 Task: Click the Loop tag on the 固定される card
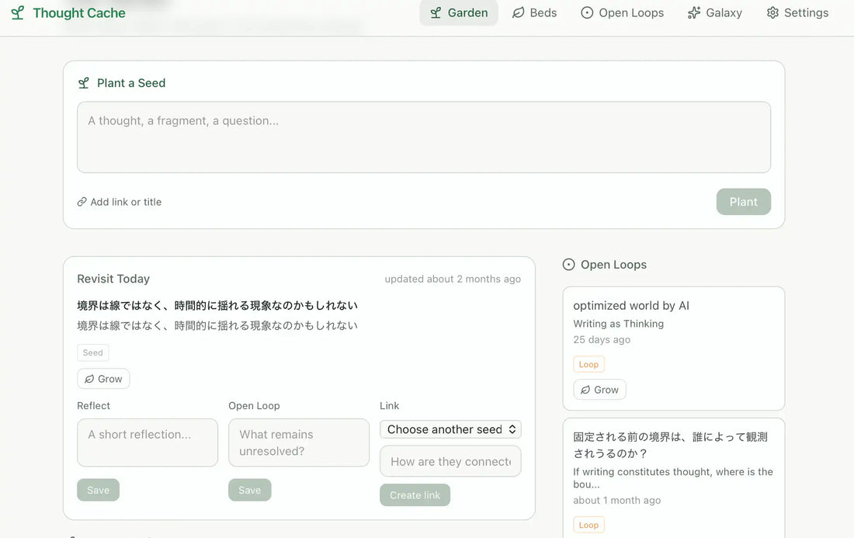coord(588,525)
